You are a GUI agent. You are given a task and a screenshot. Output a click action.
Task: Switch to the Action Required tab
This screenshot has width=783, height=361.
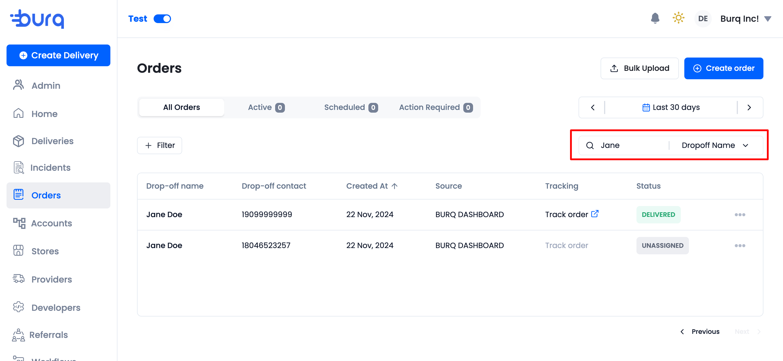(x=435, y=107)
